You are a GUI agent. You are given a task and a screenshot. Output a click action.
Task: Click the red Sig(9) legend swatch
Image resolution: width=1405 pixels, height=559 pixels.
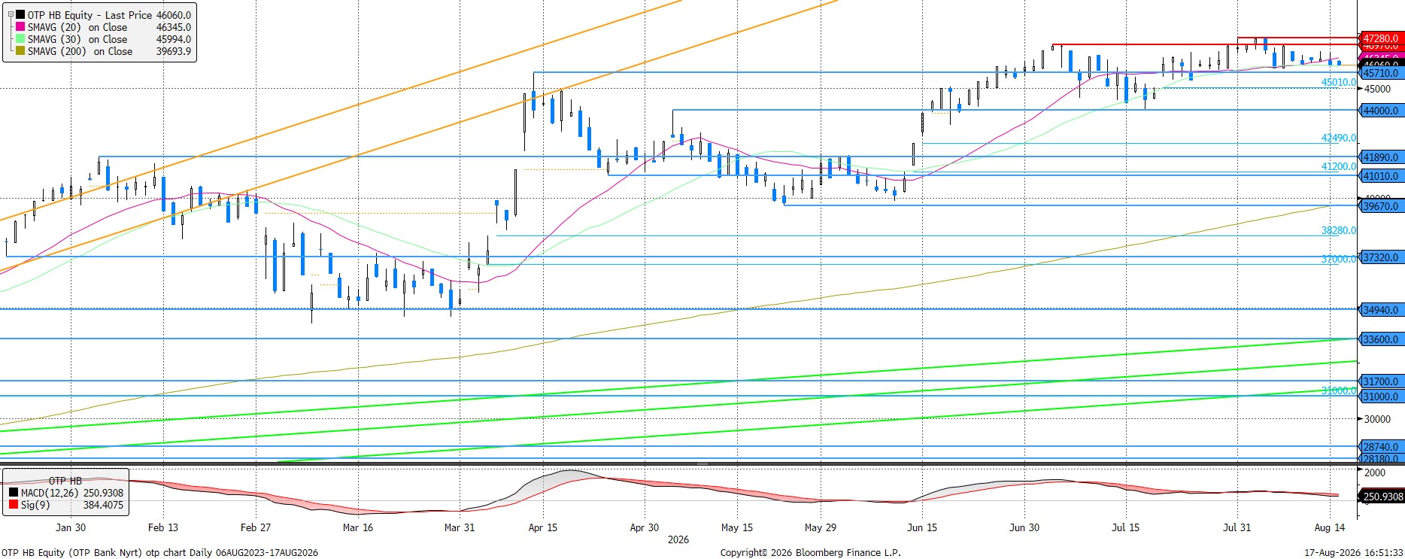pos(14,505)
